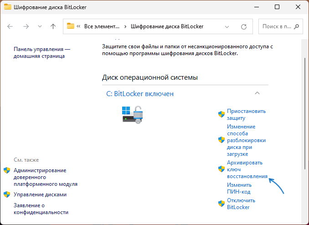Screen dimensions: 309x225
Task: Click shield icon beside "Архивировать ключ"
Action: point(221,169)
